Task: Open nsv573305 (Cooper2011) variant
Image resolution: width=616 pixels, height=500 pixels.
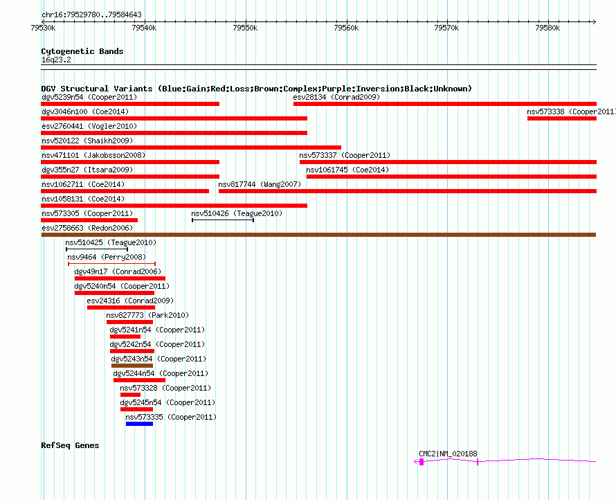Action: coord(87,213)
